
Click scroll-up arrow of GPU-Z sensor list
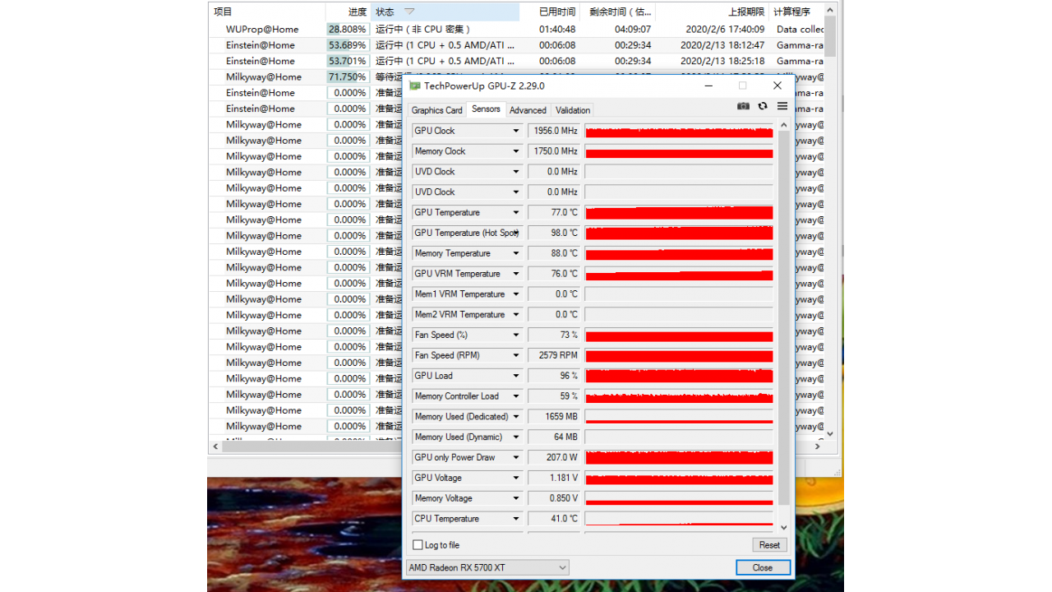pos(783,125)
